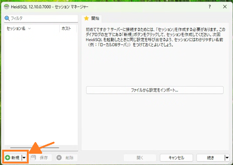Select the 開始 tab
This screenshot has height=165, width=233.
pyautogui.click(x=92, y=19)
